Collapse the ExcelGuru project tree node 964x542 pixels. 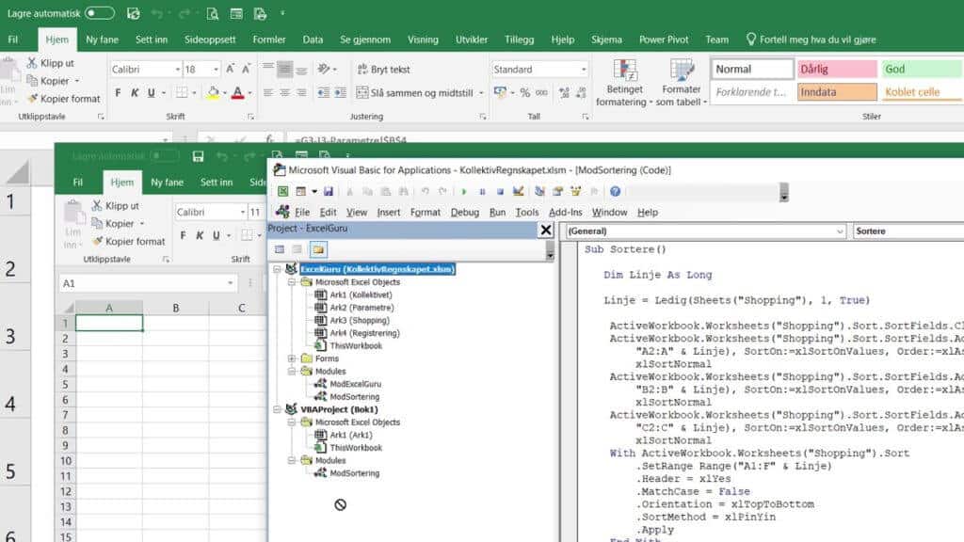click(277, 269)
